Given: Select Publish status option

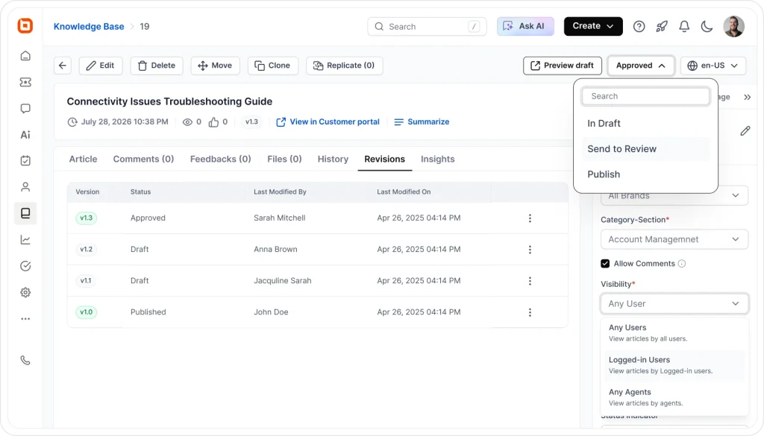Looking at the screenshot, I should pos(645,174).
